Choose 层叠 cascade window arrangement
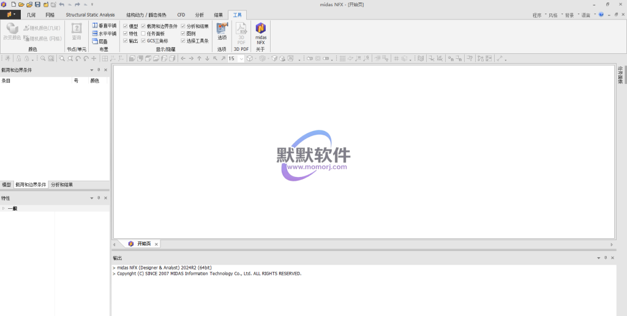This screenshot has height=316, width=627. point(100,41)
